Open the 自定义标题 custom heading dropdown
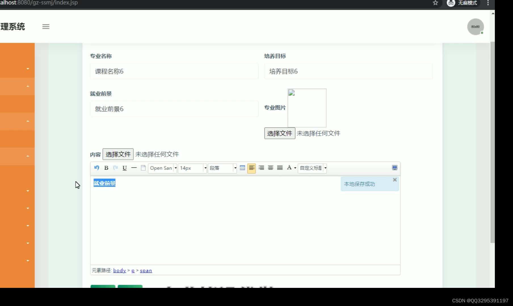Screen dimensions: 513x306 point(312,168)
